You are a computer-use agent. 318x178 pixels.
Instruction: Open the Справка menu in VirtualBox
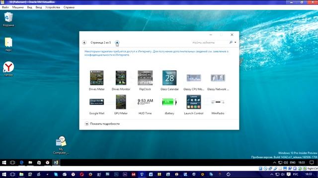point(69,7)
